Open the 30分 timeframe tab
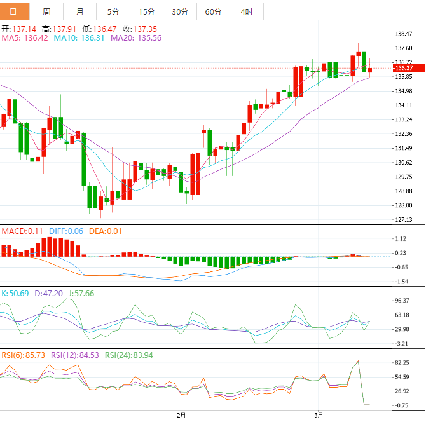Screen dimensions: 426x422 tap(180, 11)
